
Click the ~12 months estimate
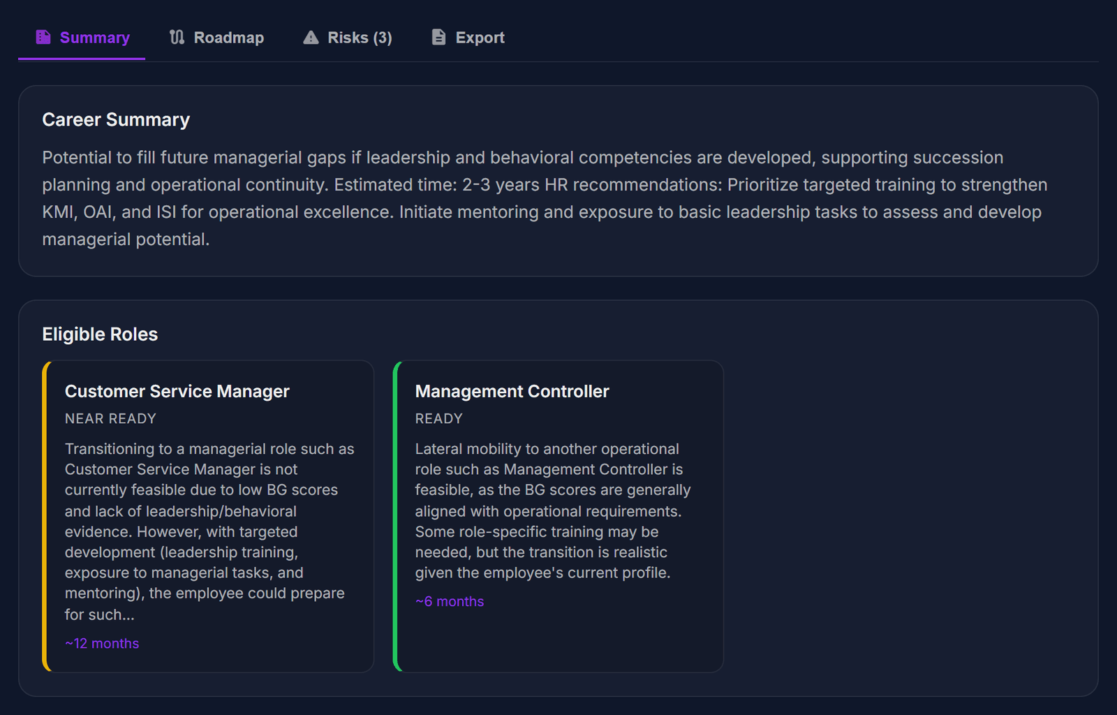pyautogui.click(x=102, y=644)
